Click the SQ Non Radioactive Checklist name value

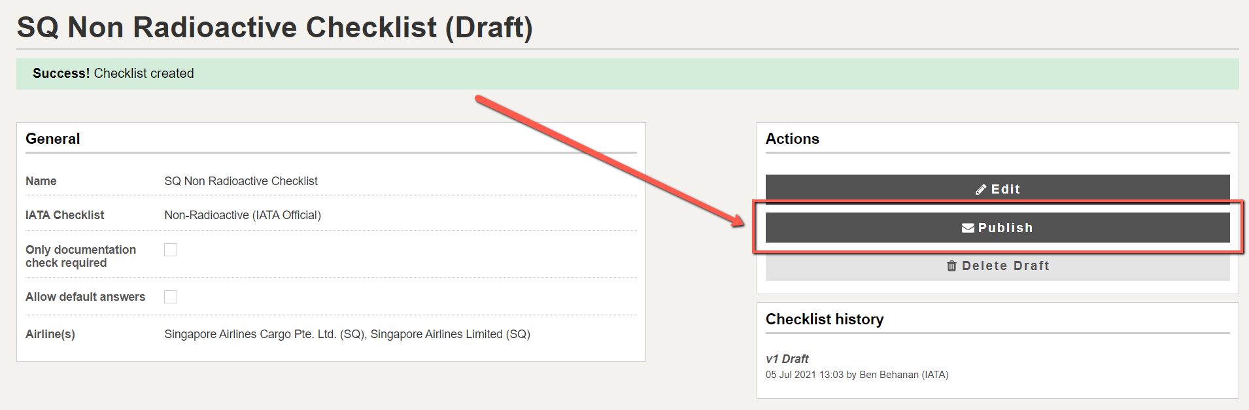pyautogui.click(x=241, y=181)
